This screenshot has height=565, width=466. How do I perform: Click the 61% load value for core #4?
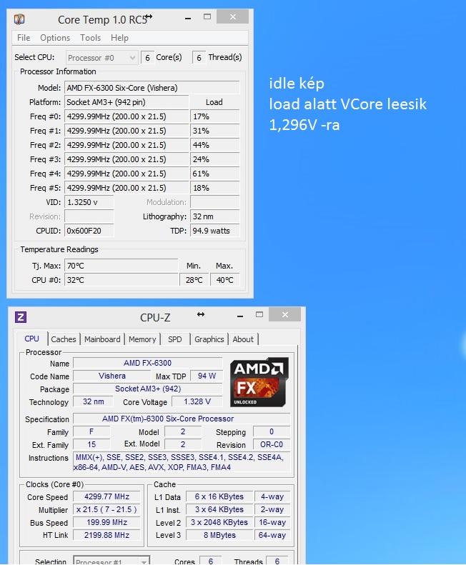pyautogui.click(x=215, y=174)
